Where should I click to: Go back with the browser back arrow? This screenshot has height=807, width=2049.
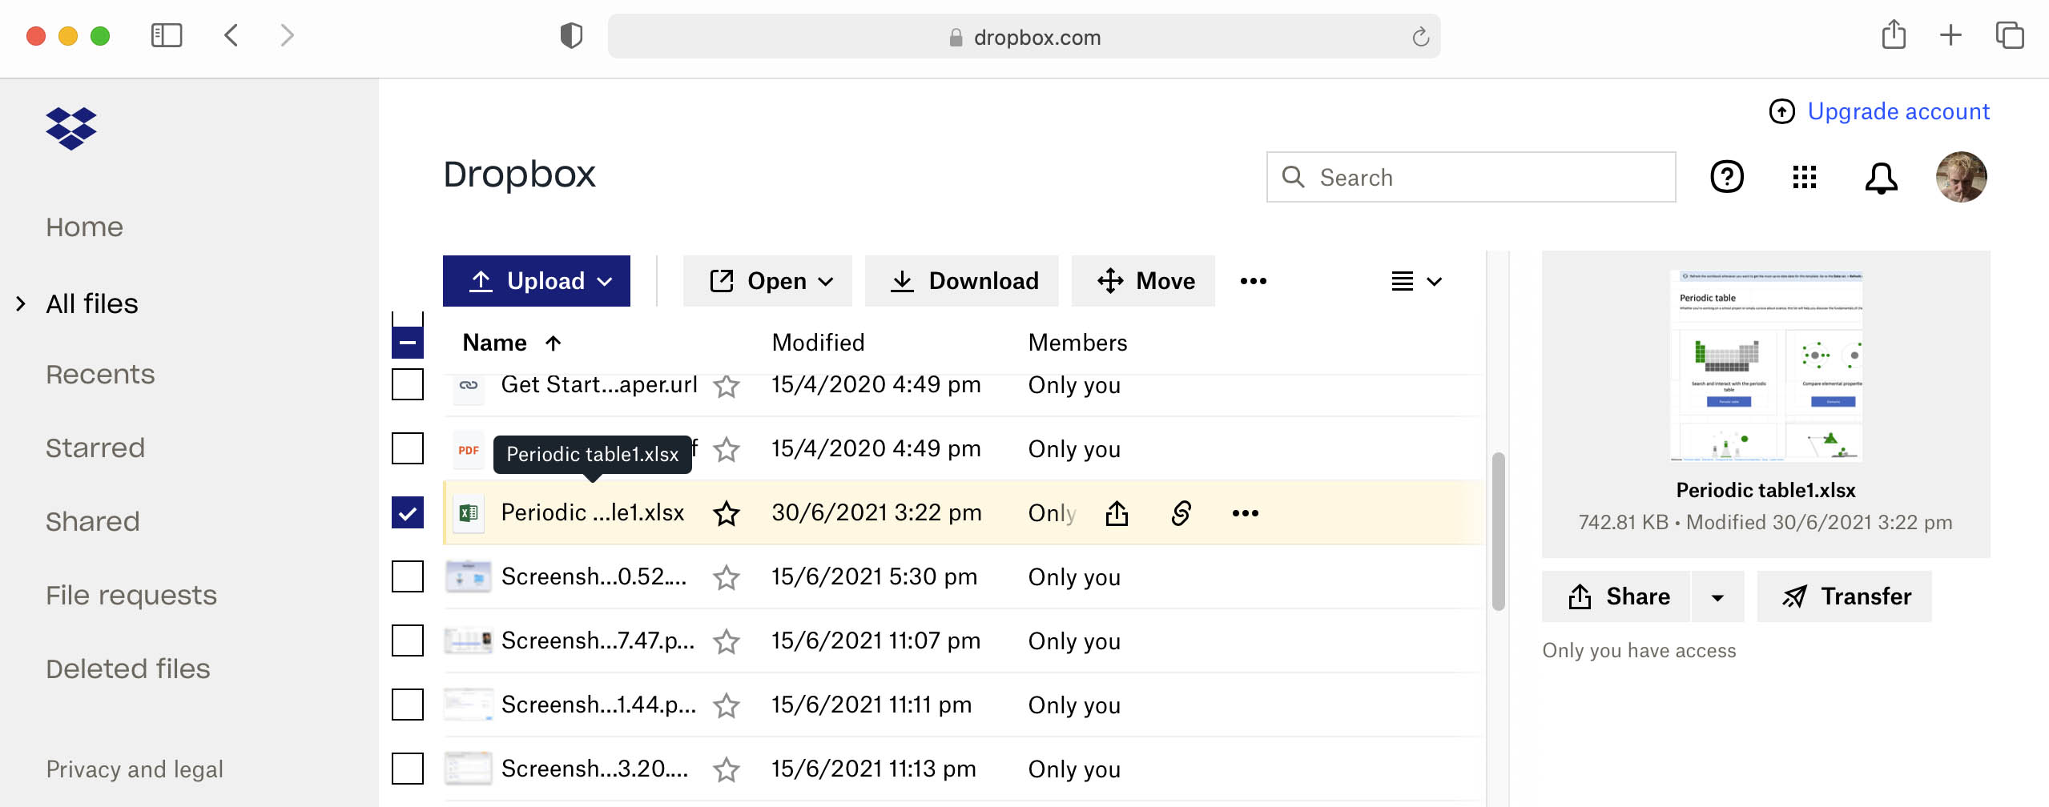231,35
